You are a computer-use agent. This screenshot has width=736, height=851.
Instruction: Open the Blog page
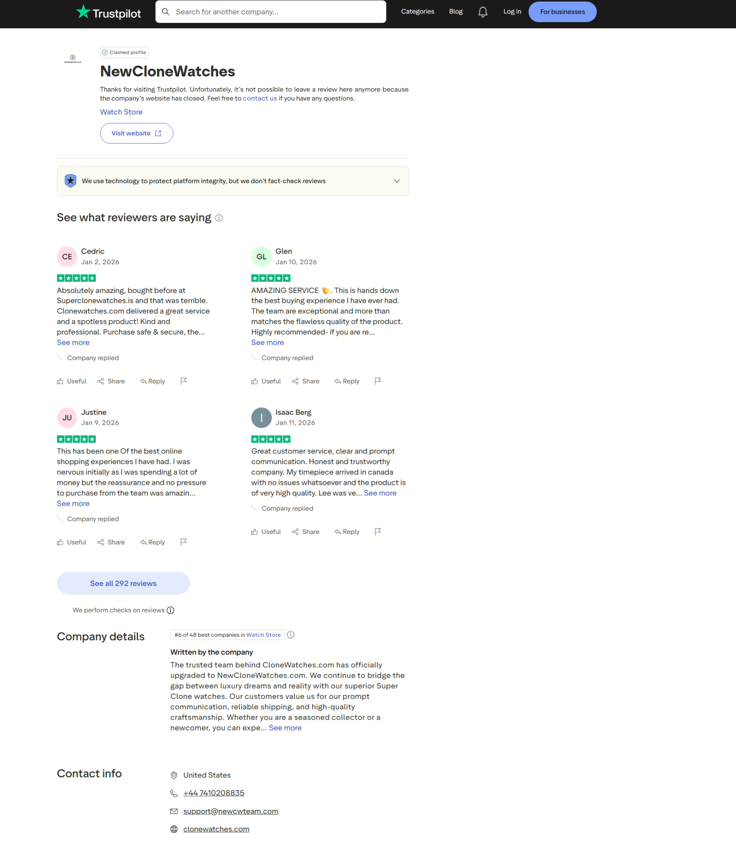pos(455,12)
